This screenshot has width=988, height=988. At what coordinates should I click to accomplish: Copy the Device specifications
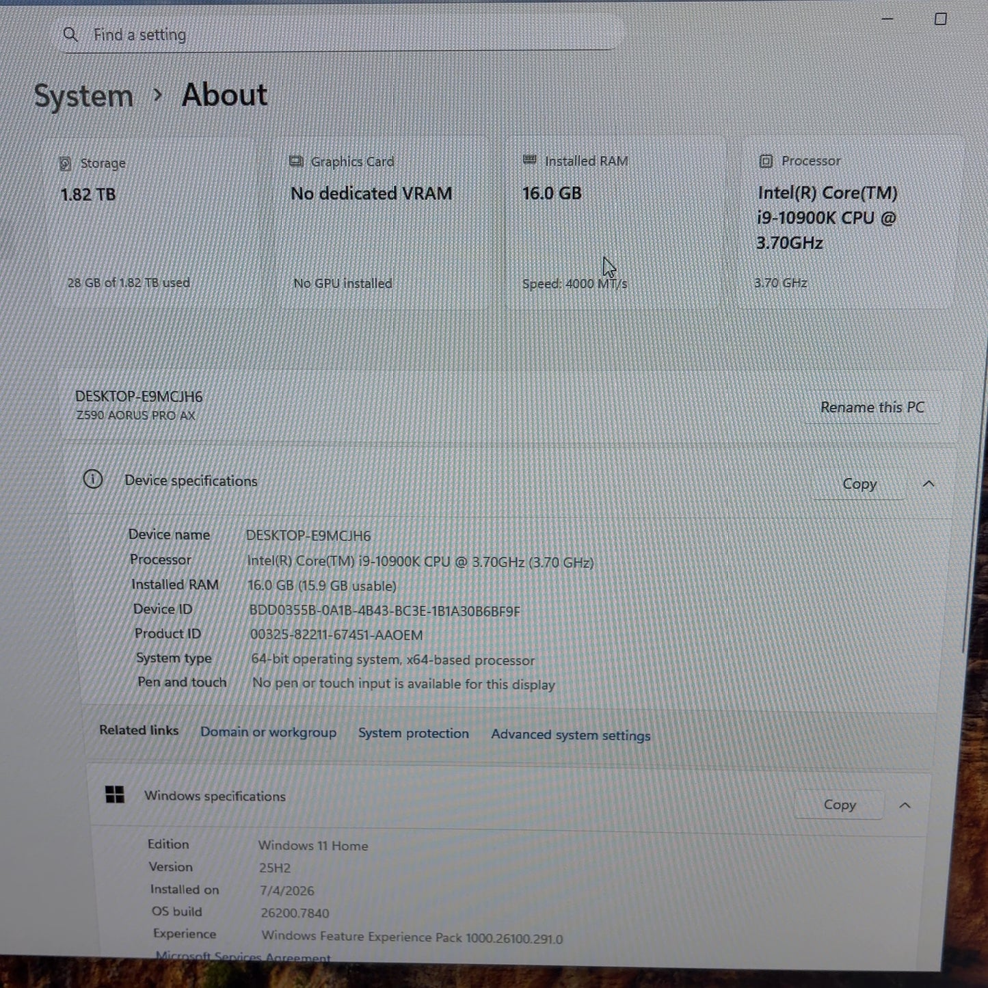[x=859, y=484]
